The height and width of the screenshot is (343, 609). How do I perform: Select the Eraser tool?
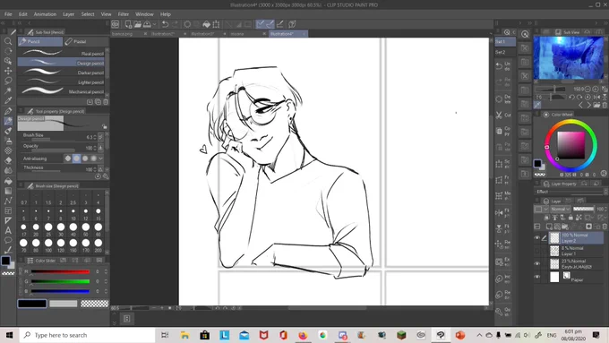[x=8, y=160]
